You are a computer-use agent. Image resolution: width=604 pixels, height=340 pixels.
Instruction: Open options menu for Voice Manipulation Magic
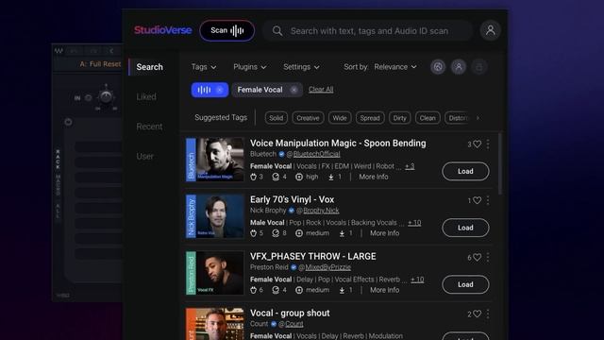pos(488,144)
